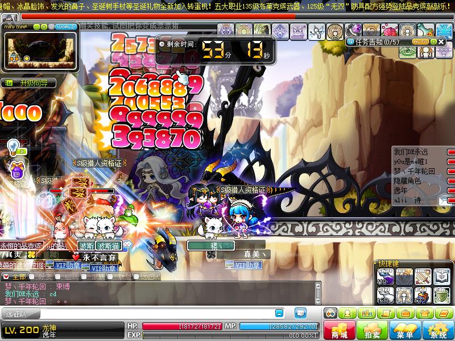Screen dimensions: 455x341
Task: Select party member 梦丶千年轮回
Action: tap(414, 171)
